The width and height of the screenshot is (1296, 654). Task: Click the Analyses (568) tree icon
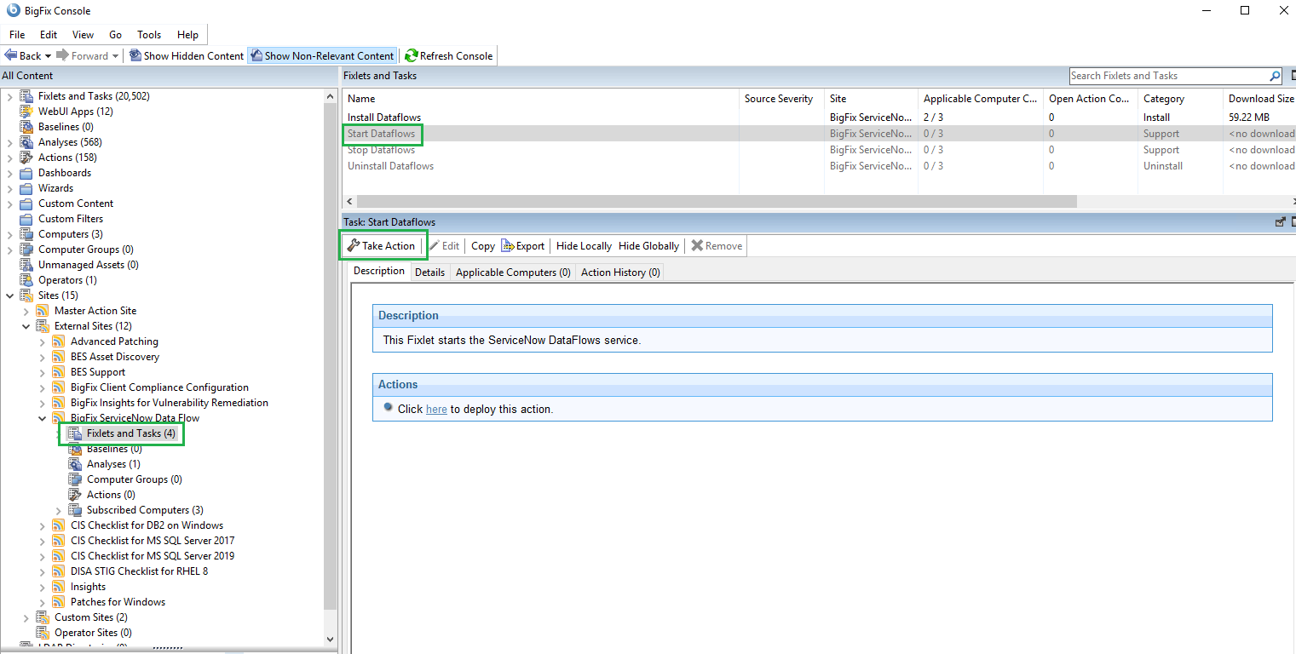click(x=26, y=142)
